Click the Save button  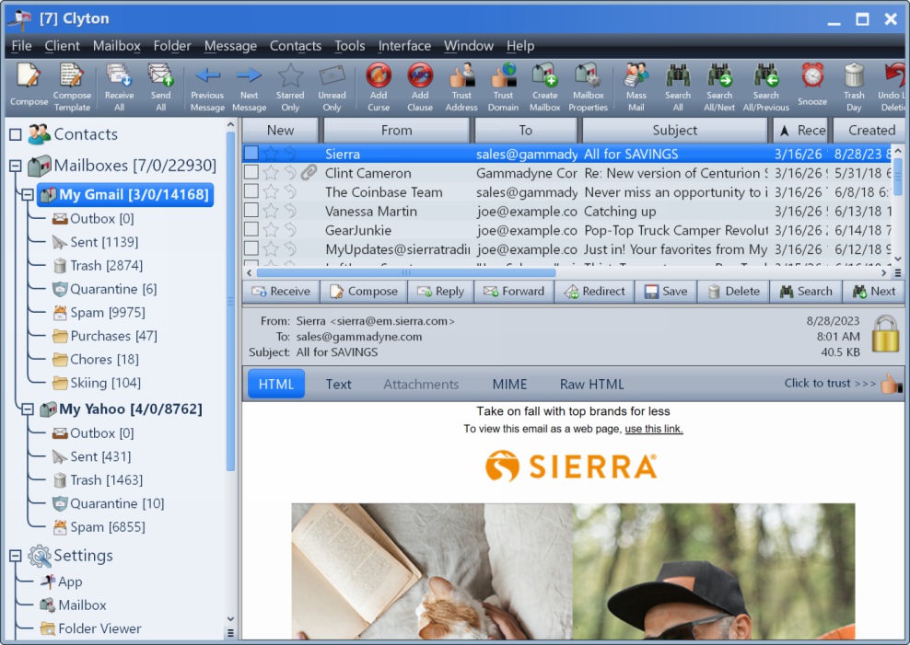666,292
